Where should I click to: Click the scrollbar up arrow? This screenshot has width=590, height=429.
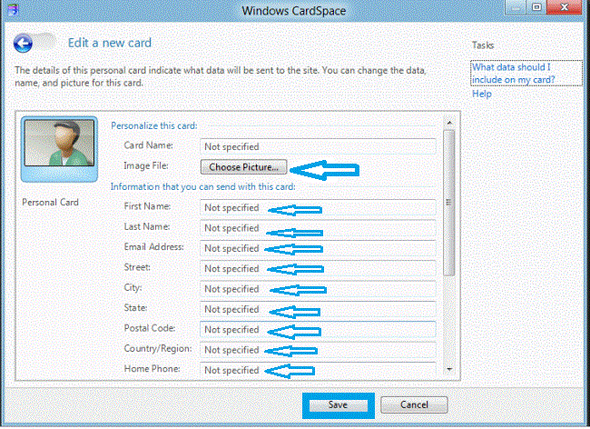(x=449, y=124)
